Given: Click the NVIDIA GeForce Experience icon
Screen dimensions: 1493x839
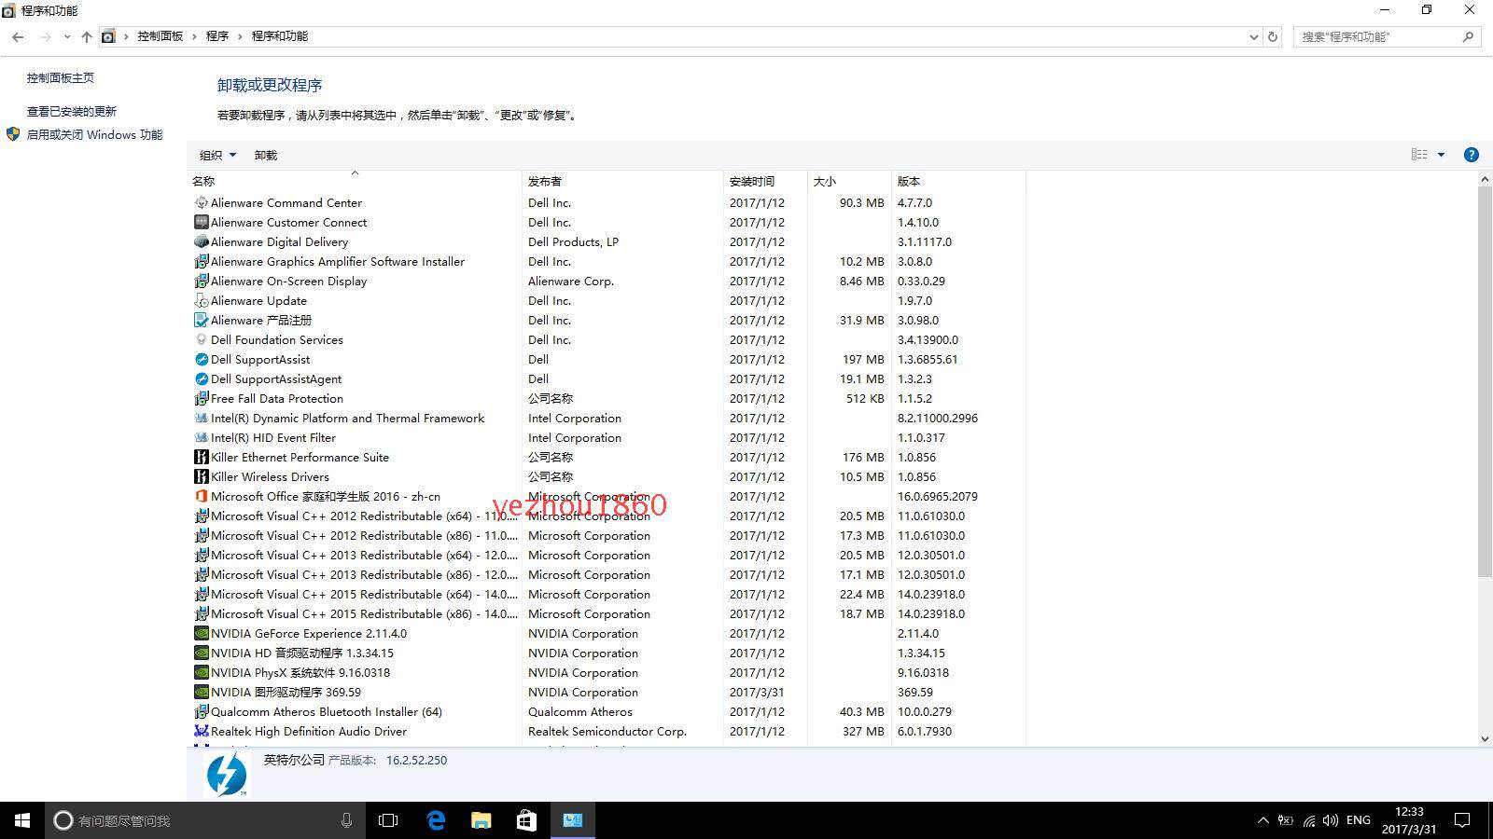Looking at the screenshot, I should (x=201, y=633).
